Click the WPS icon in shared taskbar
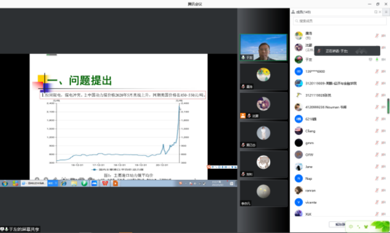 (104, 183)
